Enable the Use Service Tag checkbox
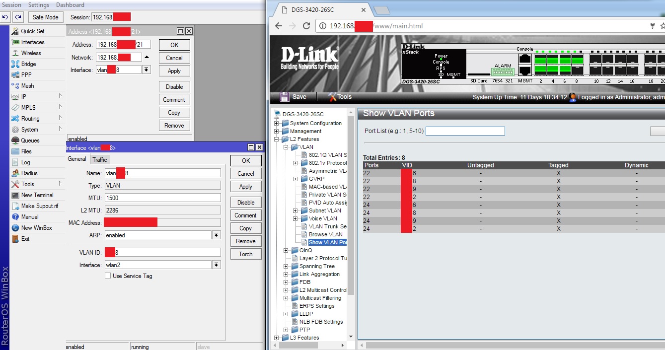 point(108,276)
